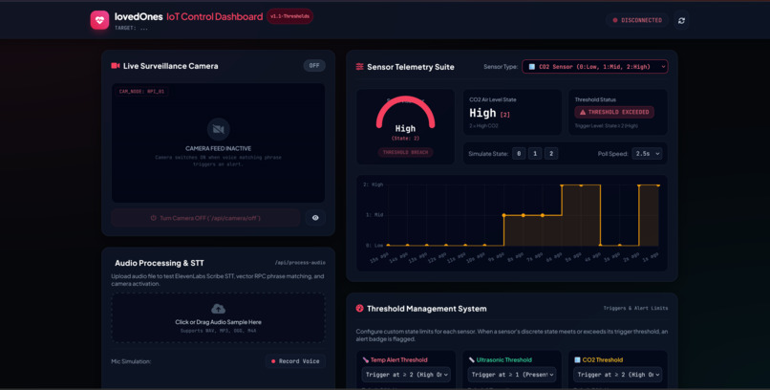Click the red camera icon beside Live Surveillance Camera
The width and height of the screenshot is (770, 390).
[116, 66]
